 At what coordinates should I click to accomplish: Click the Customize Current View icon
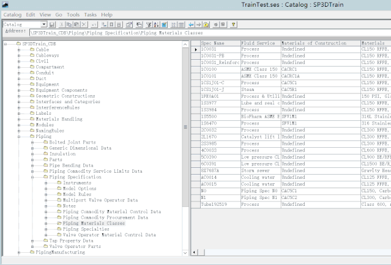(164, 24)
